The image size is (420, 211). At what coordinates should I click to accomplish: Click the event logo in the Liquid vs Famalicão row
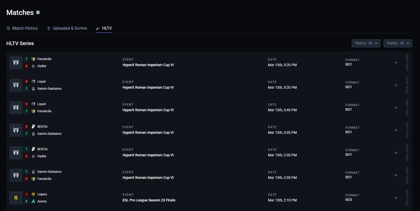[x=16, y=108]
